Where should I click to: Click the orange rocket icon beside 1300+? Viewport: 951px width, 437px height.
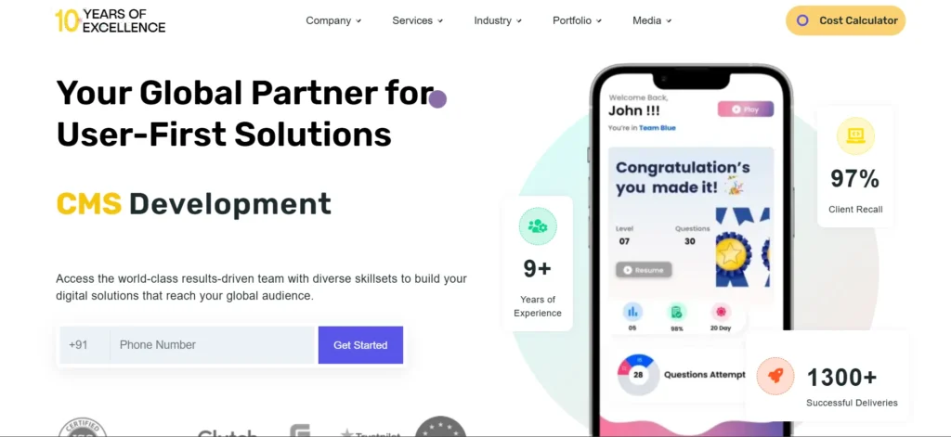[x=775, y=376]
